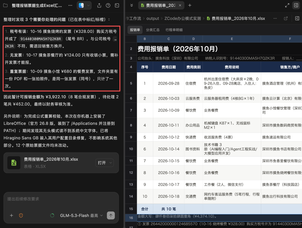Screen dimensions: 302x228
Task: Click the green loading spinner icon
Action: click(x=52, y=215)
